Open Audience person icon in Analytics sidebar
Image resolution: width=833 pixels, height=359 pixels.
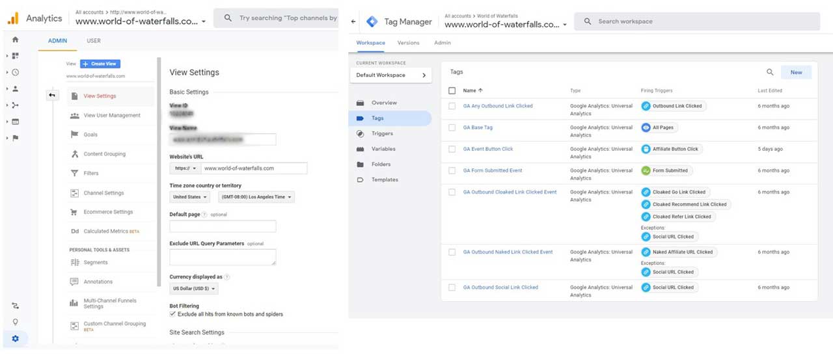(x=16, y=88)
